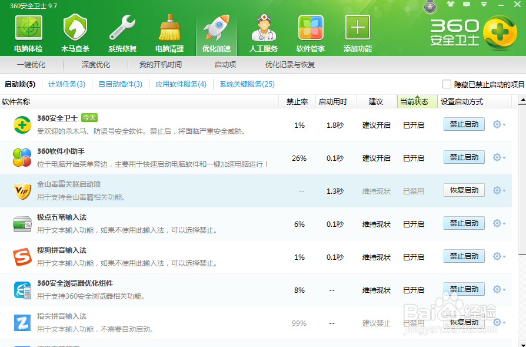Open the skin shirt icon in title bar
The height and width of the screenshot is (347, 526).
(450, 4)
